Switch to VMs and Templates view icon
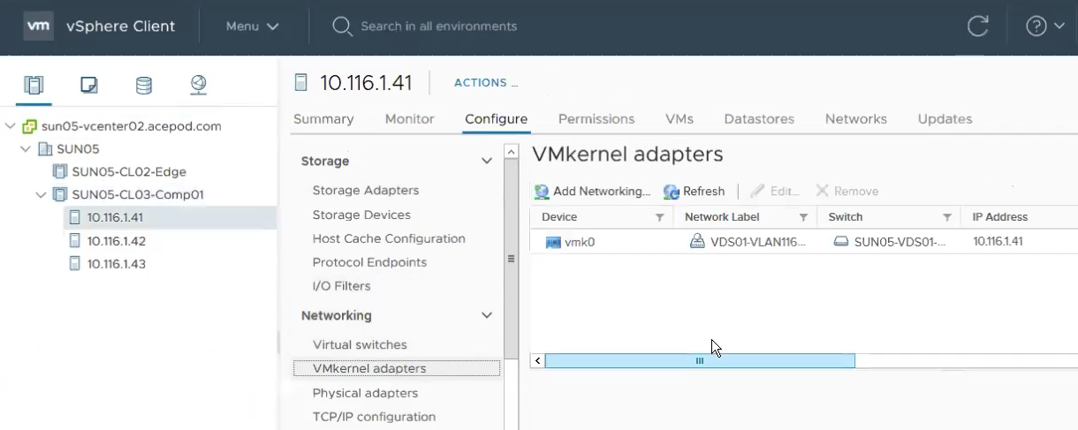This screenshot has height=430, width=1078. click(x=88, y=86)
